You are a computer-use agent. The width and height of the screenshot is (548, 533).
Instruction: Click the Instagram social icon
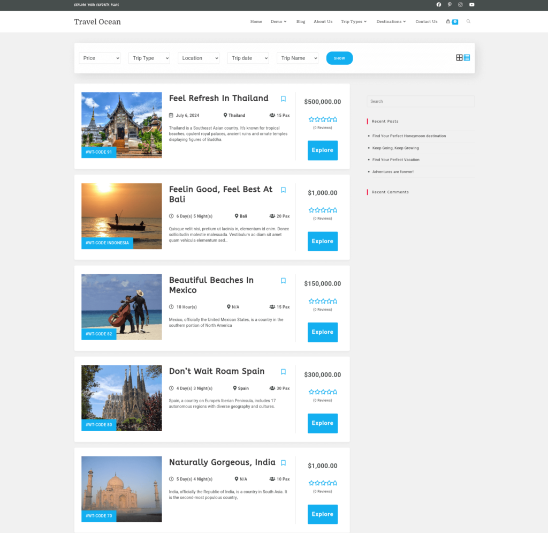(x=460, y=4)
